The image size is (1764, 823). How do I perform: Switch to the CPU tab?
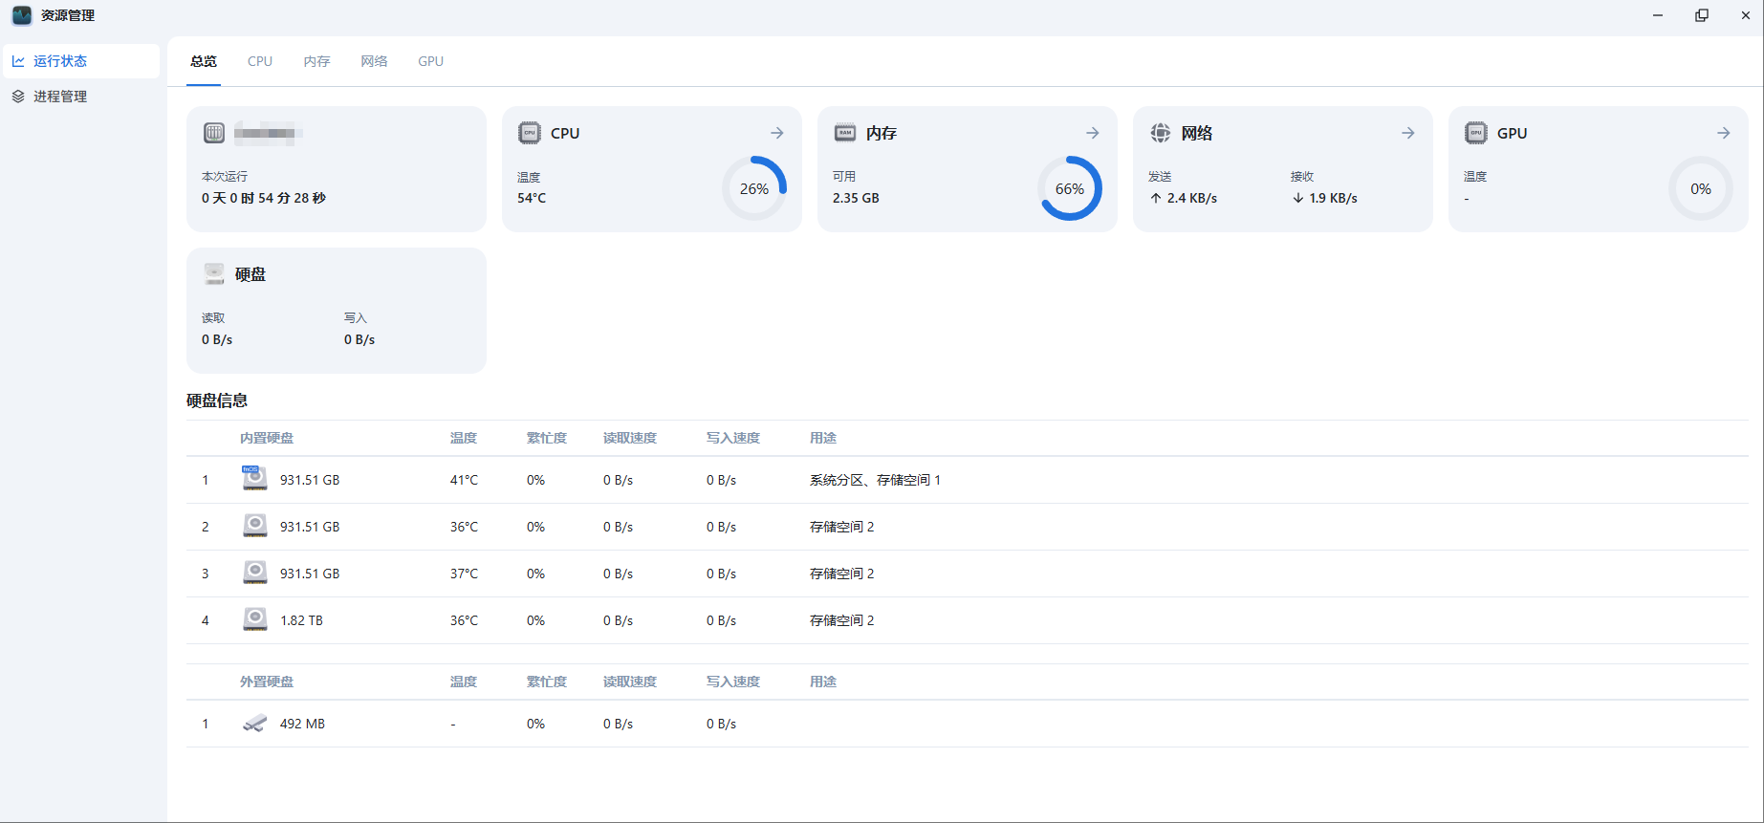(x=260, y=61)
